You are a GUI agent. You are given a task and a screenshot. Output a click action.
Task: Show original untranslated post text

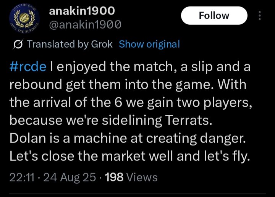coord(149,44)
